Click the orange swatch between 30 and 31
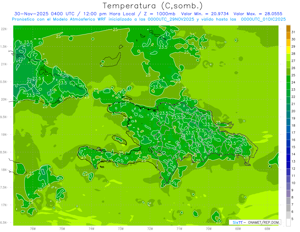This screenshot has width=300, height=232. tap(288, 36)
